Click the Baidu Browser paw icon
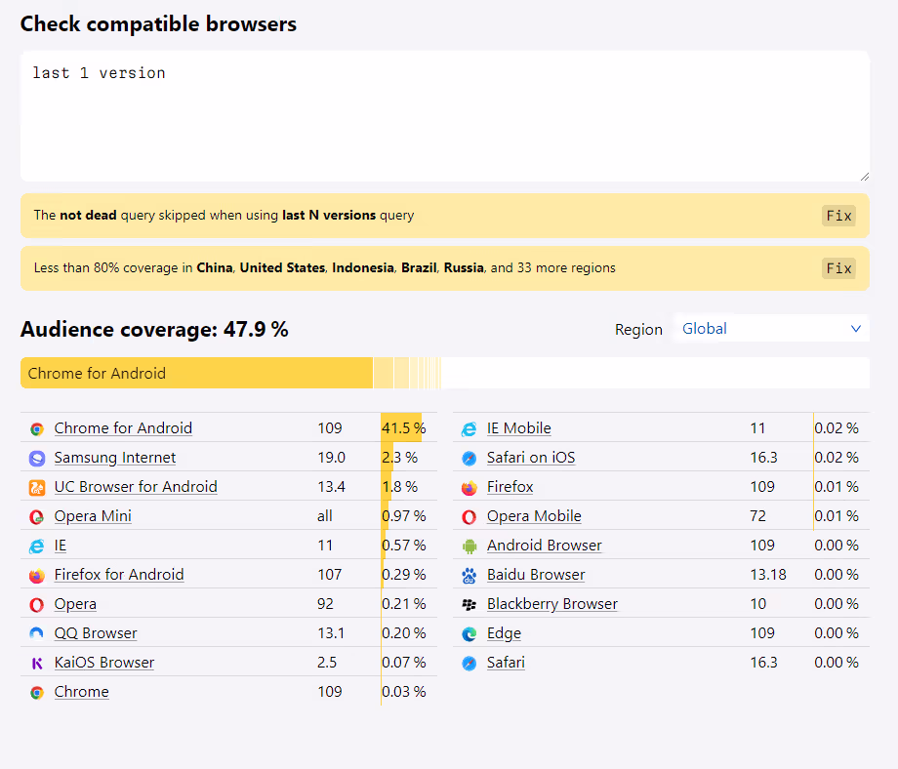Image resolution: width=898 pixels, height=769 pixels. pos(469,575)
